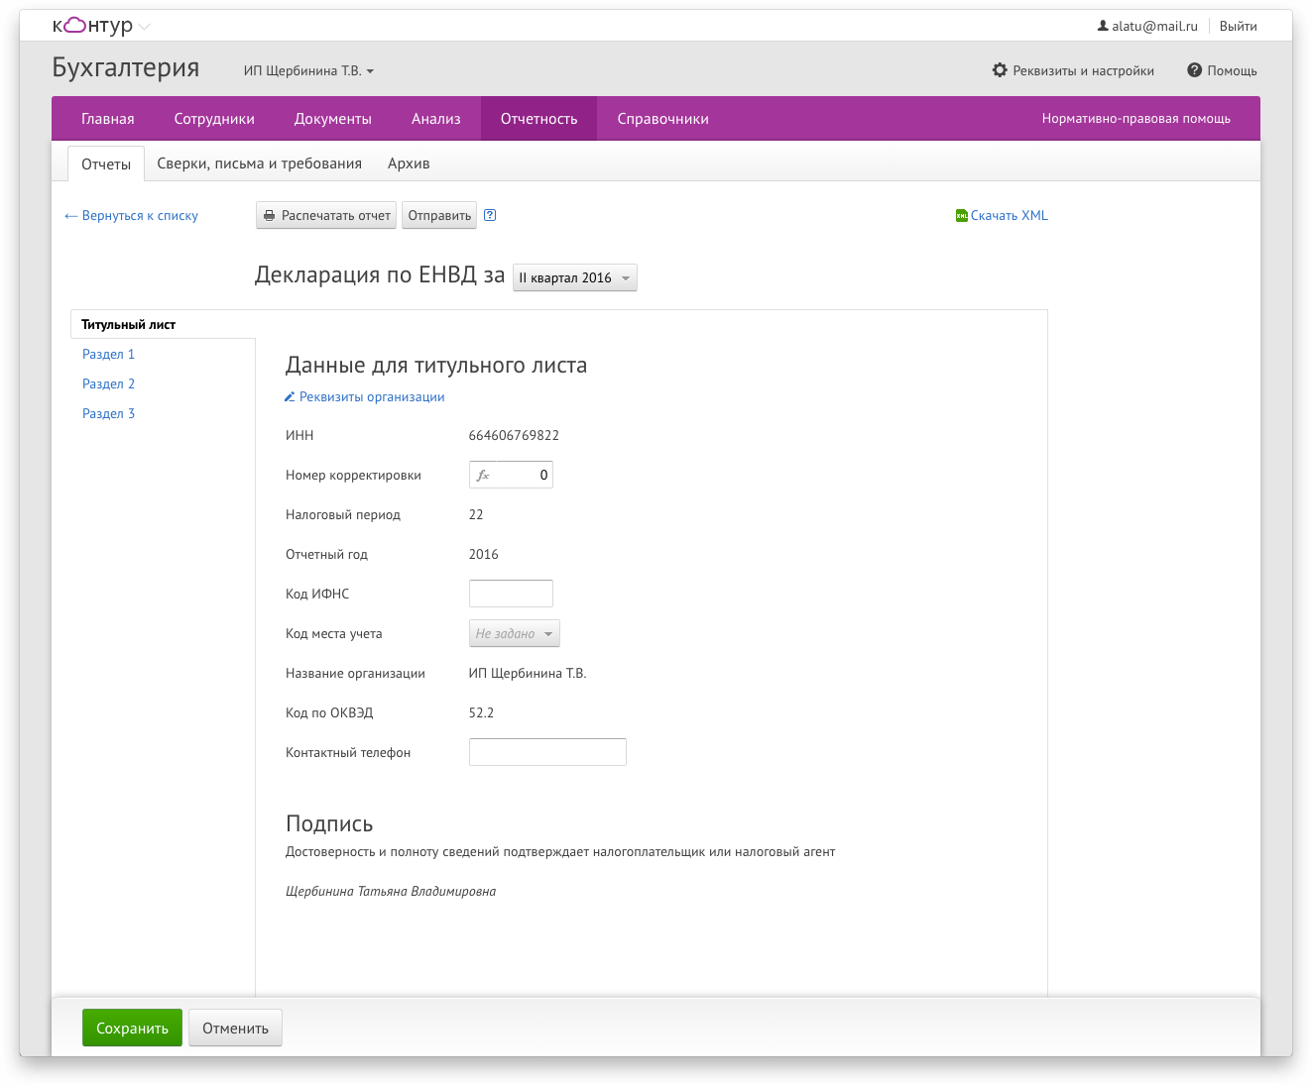Click the fx icon in Номер корректировки
The height and width of the screenshot is (1086, 1312).
tap(483, 476)
